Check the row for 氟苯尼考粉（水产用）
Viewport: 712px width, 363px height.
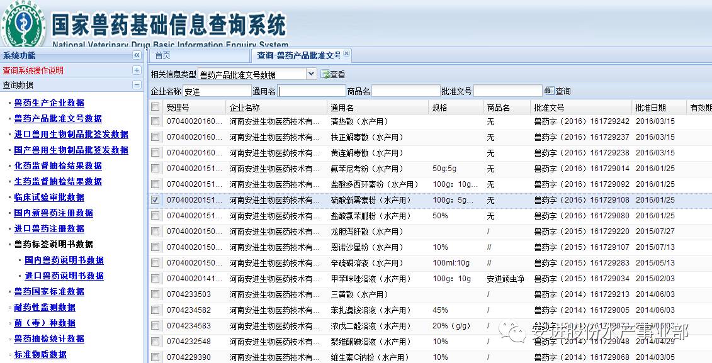point(155,169)
